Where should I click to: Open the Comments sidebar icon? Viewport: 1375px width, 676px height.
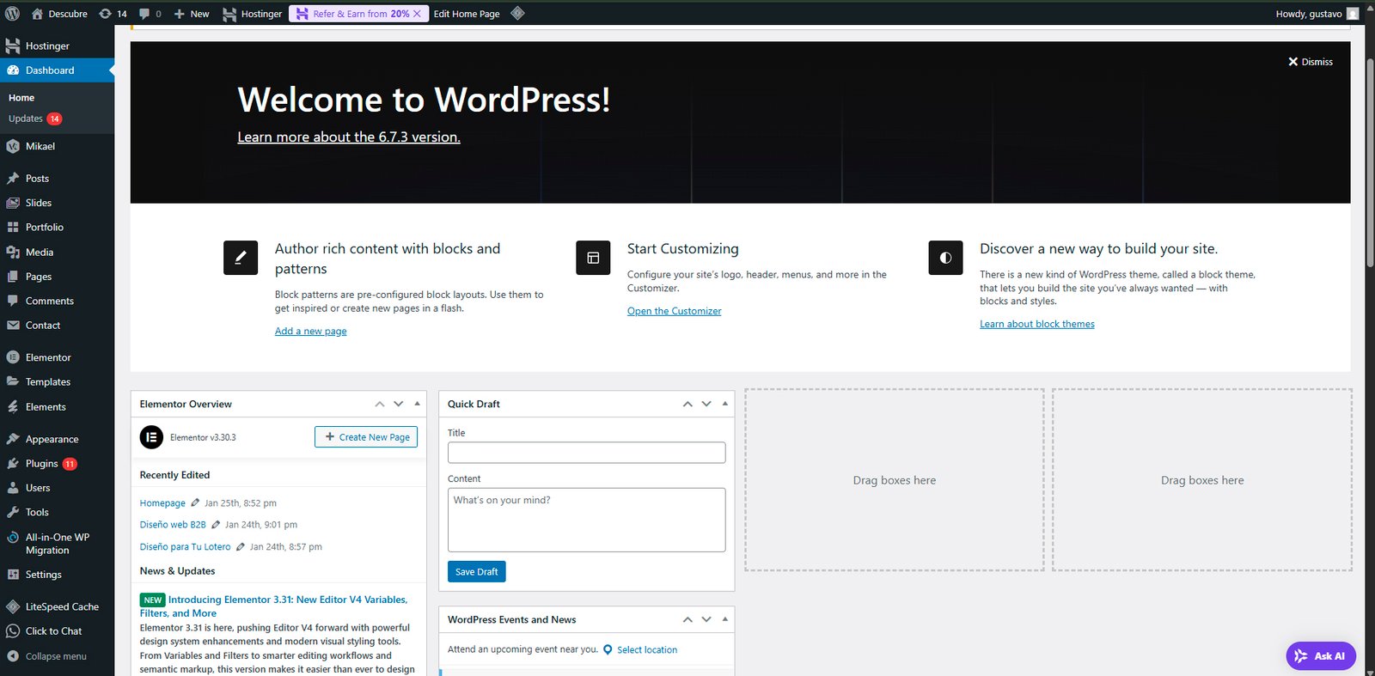(13, 301)
